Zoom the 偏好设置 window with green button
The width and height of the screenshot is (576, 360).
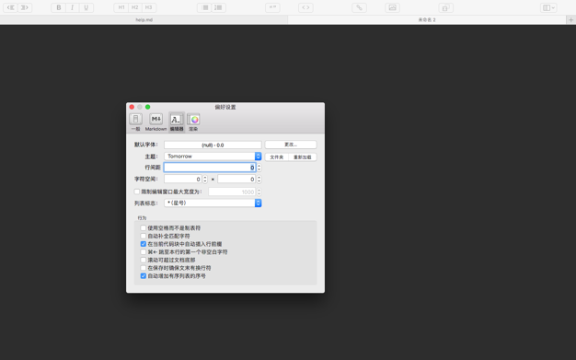click(147, 107)
